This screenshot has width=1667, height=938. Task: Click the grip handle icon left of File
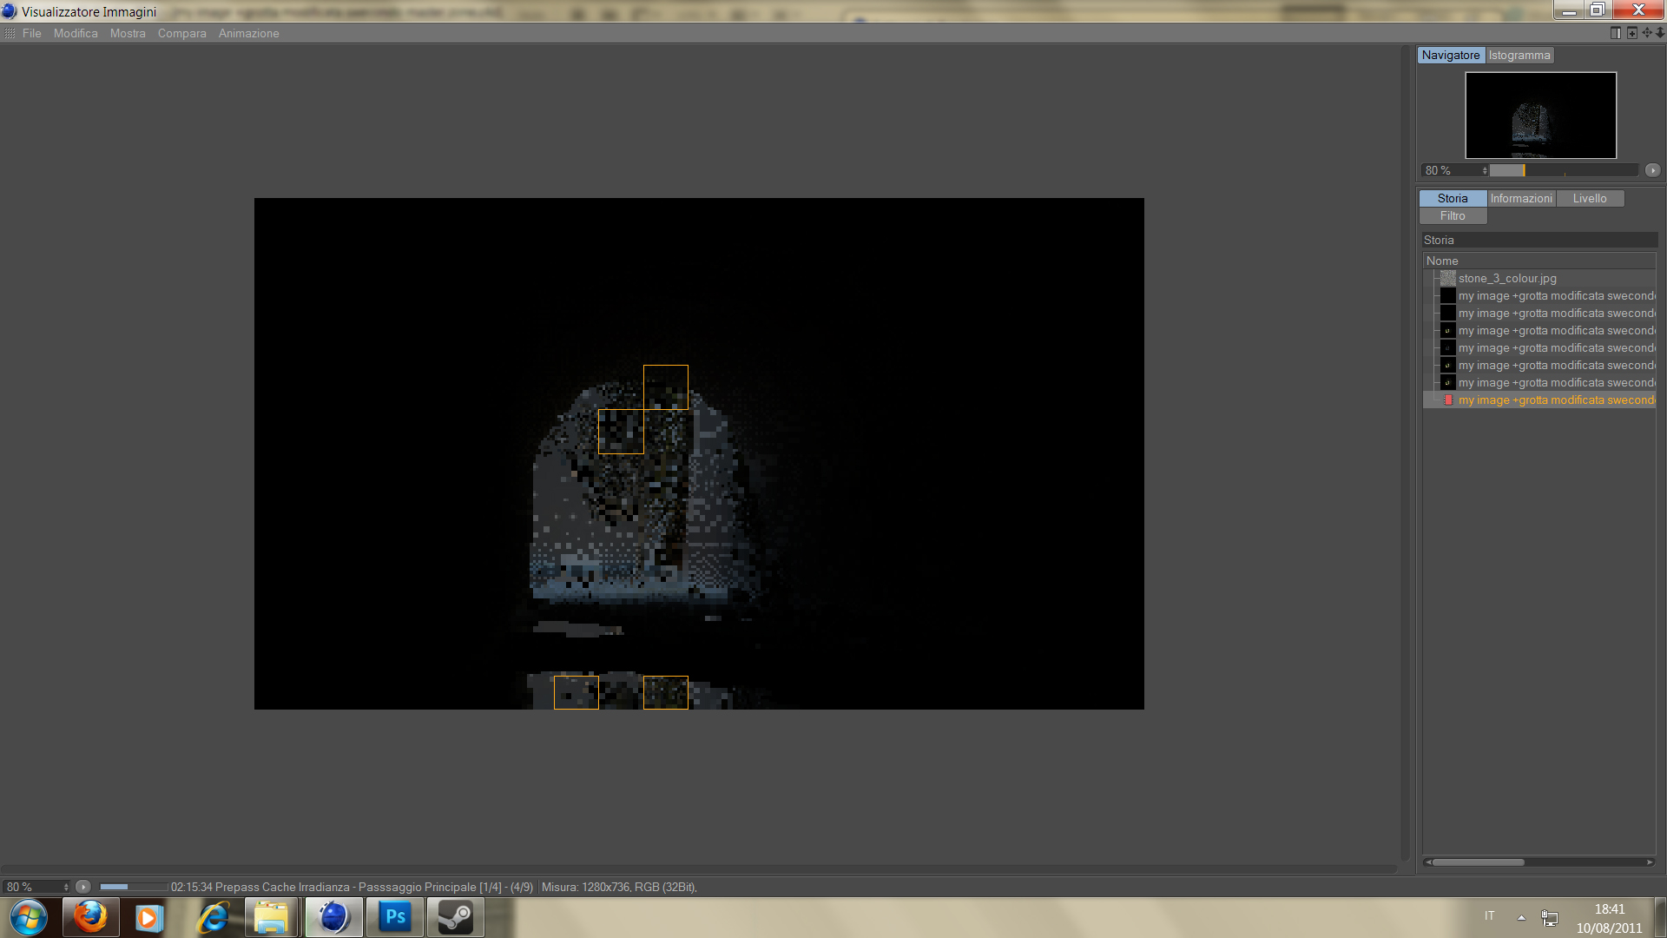(10, 33)
